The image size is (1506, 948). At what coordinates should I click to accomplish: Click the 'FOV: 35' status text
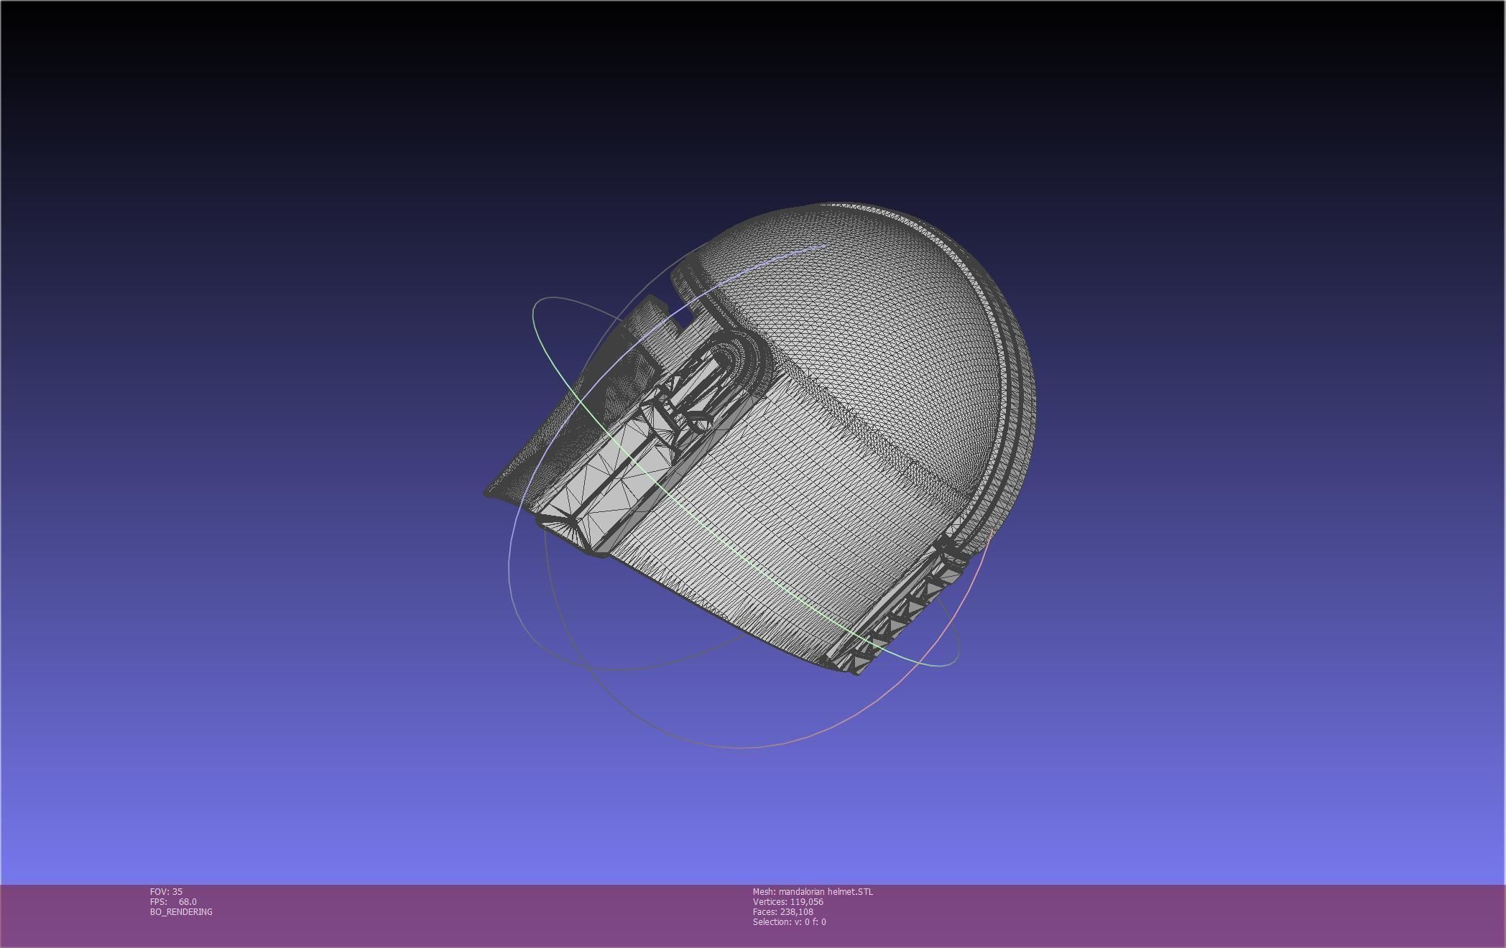click(166, 891)
